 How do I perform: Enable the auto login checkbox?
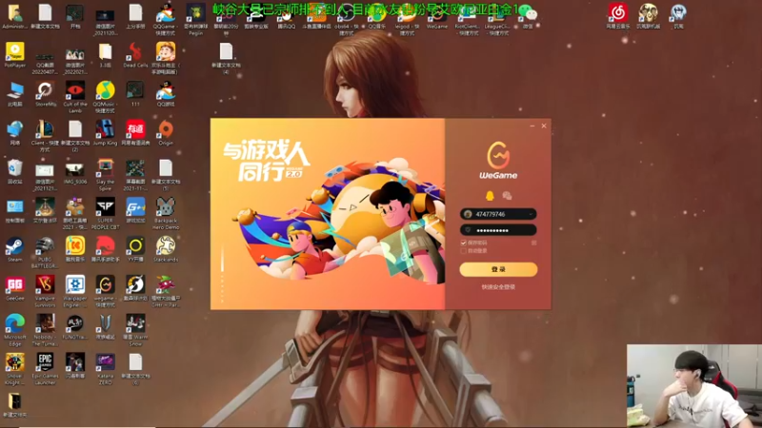click(x=463, y=251)
